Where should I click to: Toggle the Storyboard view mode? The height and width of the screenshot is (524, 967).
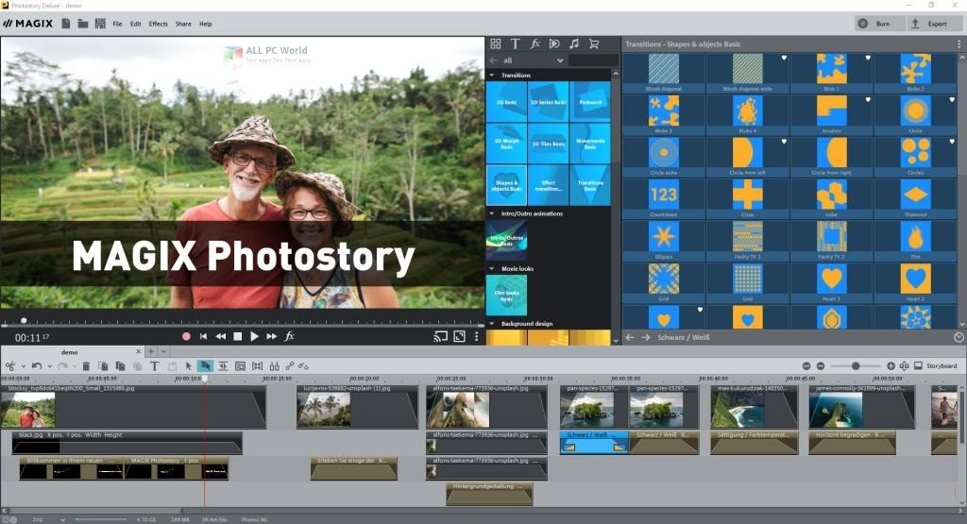936,366
